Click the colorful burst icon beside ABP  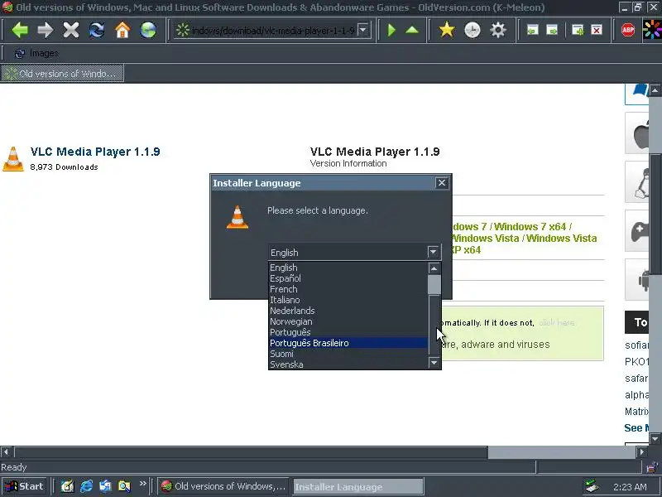(x=652, y=30)
